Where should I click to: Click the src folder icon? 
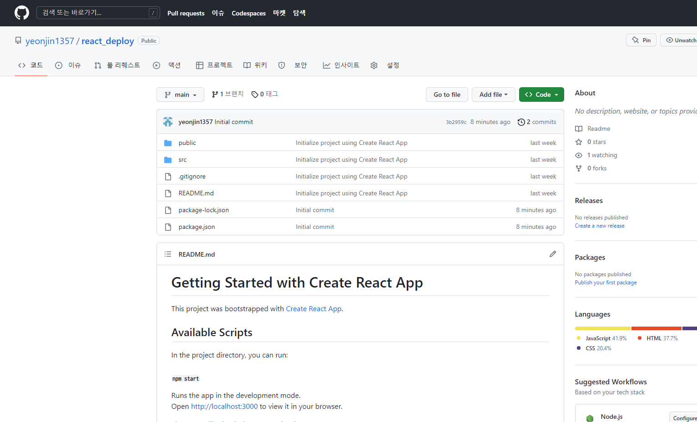(168, 159)
